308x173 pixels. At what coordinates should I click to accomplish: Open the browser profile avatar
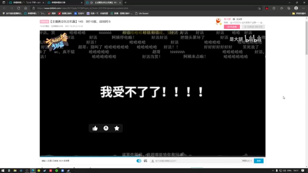pos(296,8)
